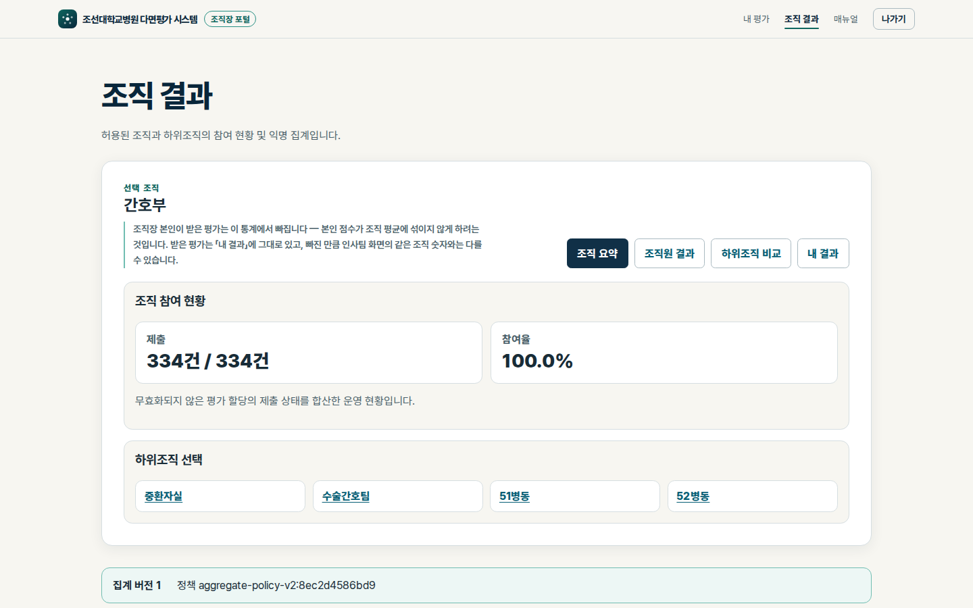The height and width of the screenshot is (608, 973).
Task: Click the 조직장 포털 badge
Action: [230, 19]
